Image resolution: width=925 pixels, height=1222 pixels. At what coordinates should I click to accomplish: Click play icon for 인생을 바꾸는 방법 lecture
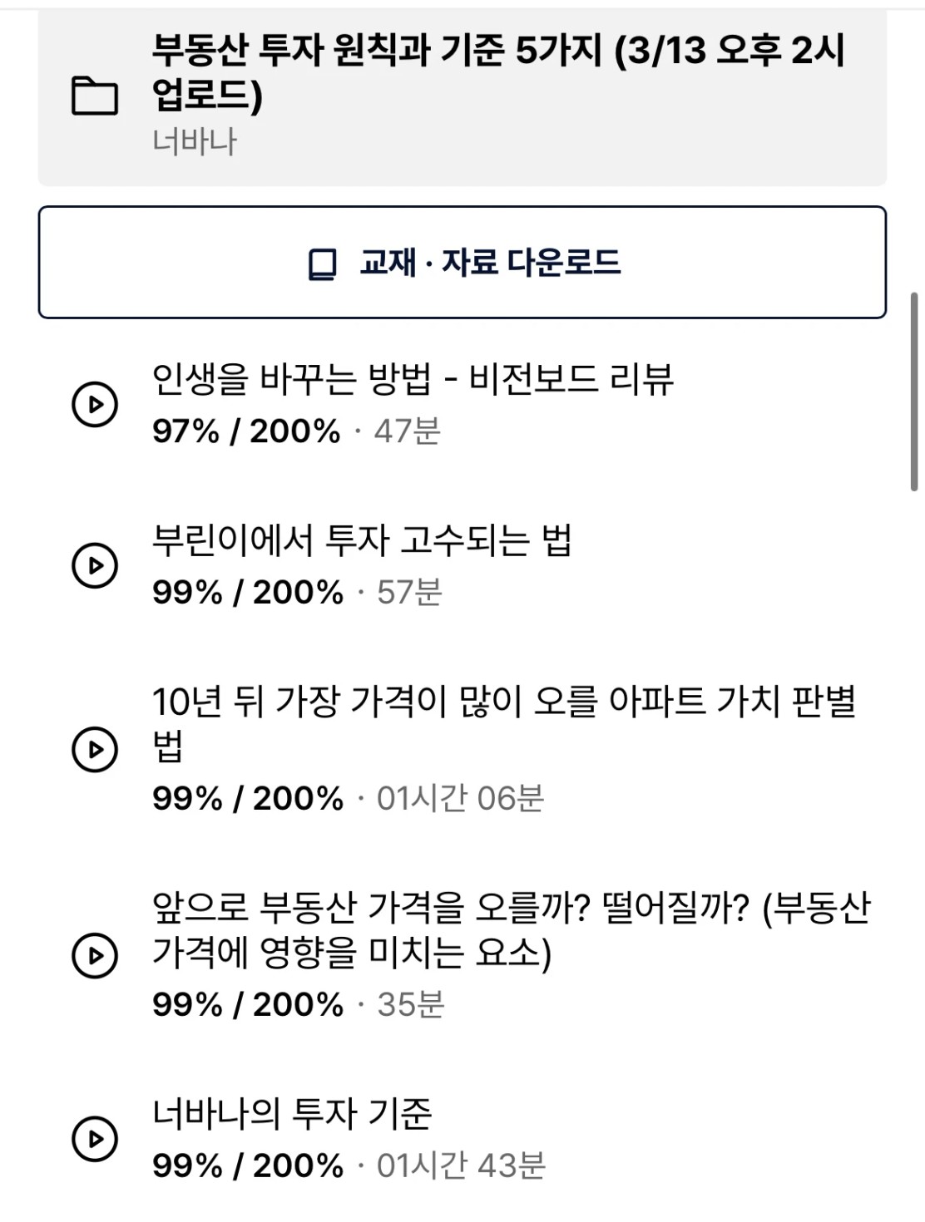point(95,405)
